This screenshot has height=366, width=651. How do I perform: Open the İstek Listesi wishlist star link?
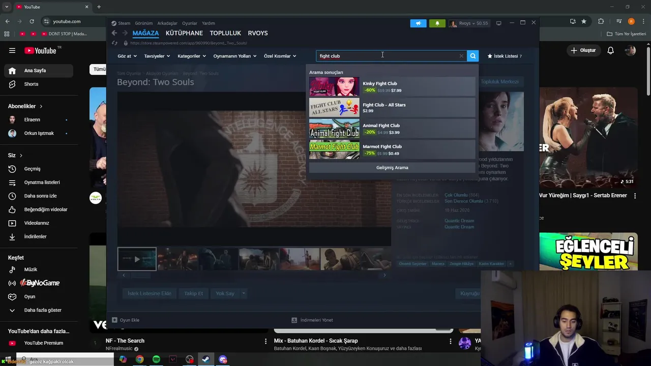pyautogui.click(x=505, y=56)
